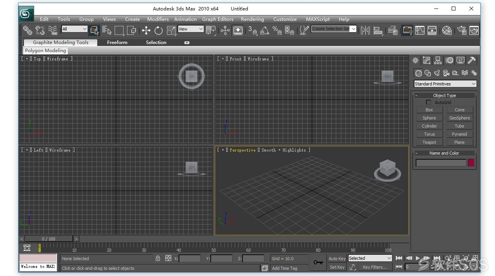The width and height of the screenshot is (495, 276).
Task: Click Select and Manipulate icon
Action: click(x=225, y=30)
